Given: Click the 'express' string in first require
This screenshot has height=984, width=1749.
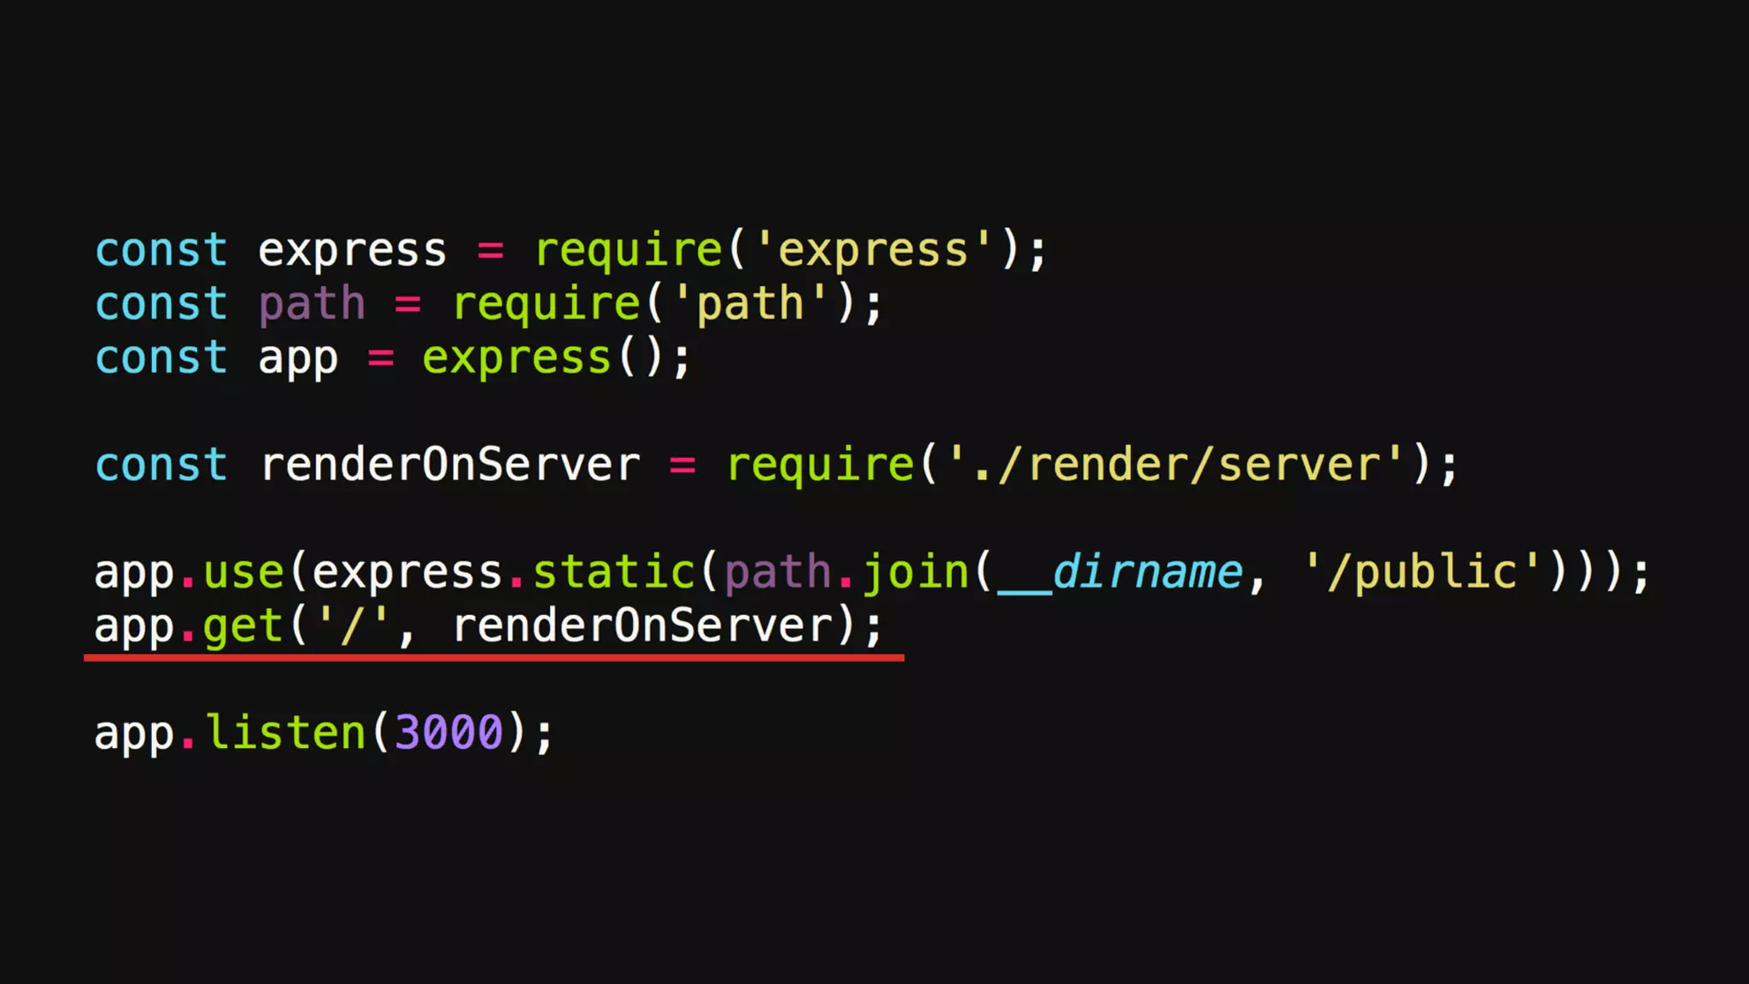Looking at the screenshot, I should (873, 251).
